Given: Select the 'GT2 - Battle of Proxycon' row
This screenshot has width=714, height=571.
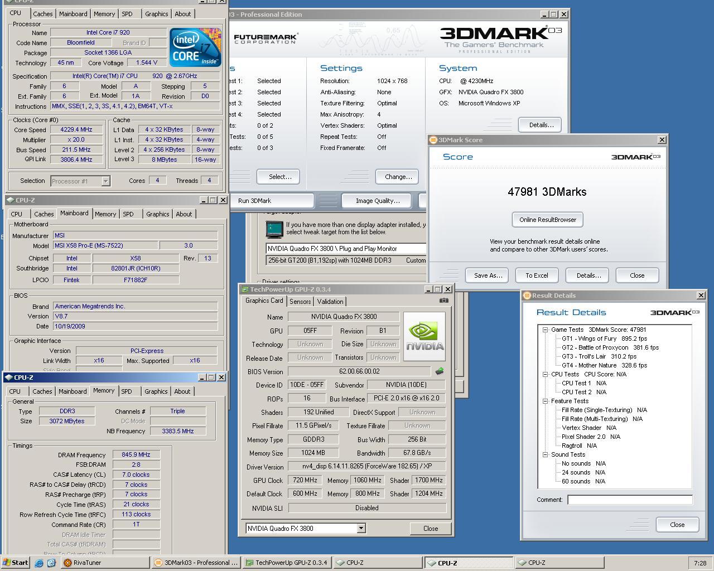Looking at the screenshot, I should click(x=610, y=347).
